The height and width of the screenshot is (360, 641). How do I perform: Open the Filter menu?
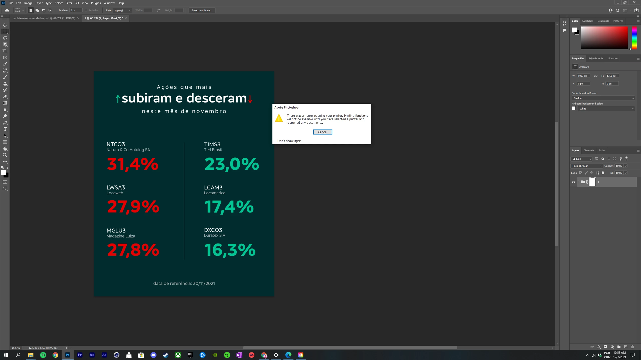click(69, 3)
